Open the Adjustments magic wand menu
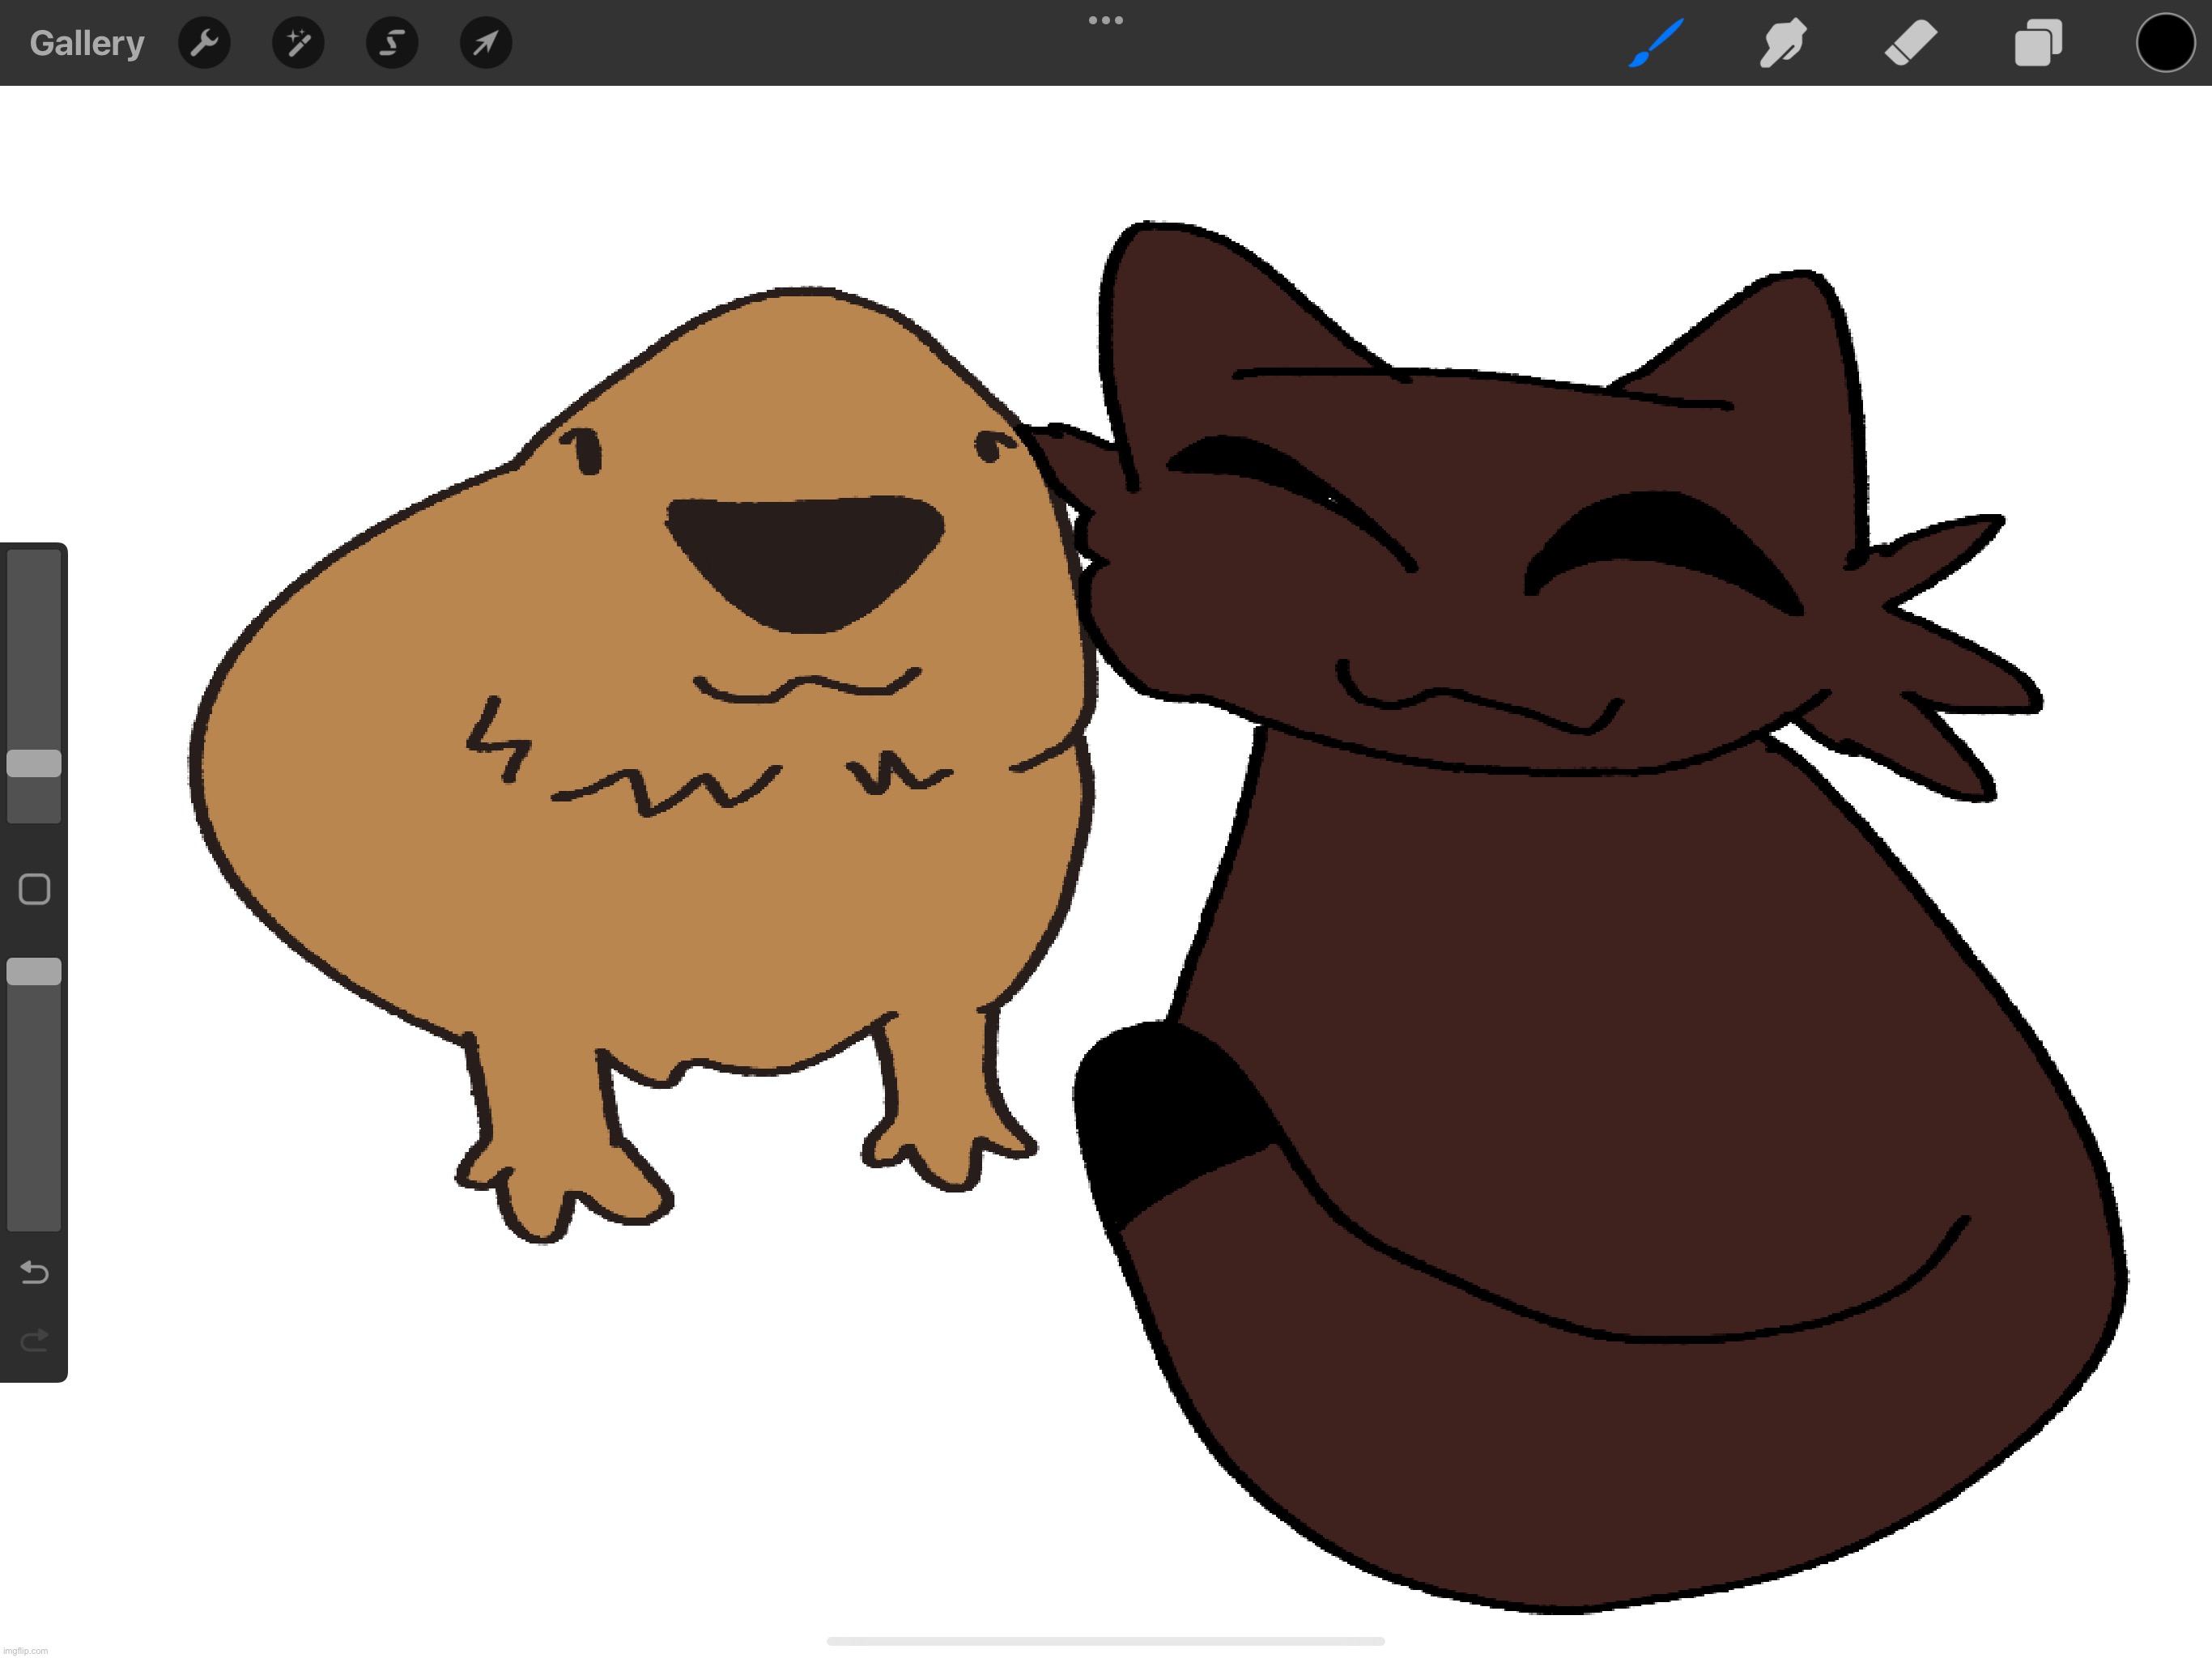This screenshot has height=1658, width=2212. pos(298,43)
